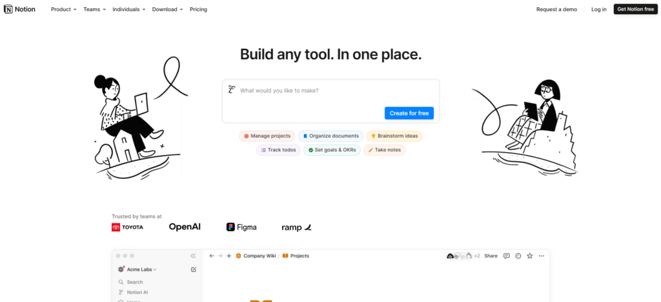
Task: Click the Notion logo icon
Action: (x=8, y=9)
